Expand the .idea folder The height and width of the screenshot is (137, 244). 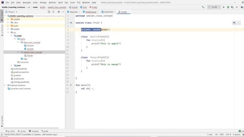8,22
